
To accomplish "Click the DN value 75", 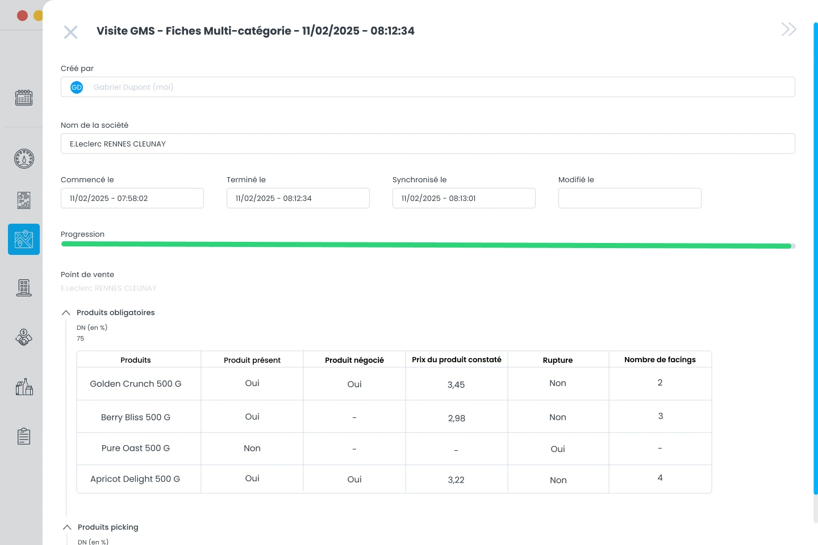I will click(x=80, y=338).
